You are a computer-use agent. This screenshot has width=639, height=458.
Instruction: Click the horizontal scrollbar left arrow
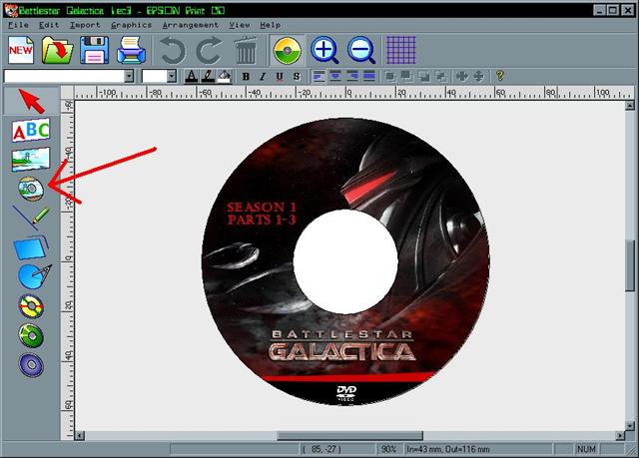click(80, 436)
